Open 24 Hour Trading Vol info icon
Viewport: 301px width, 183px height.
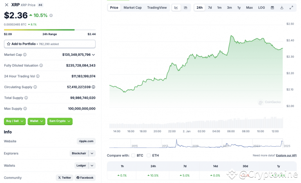click(x=38, y=76)
